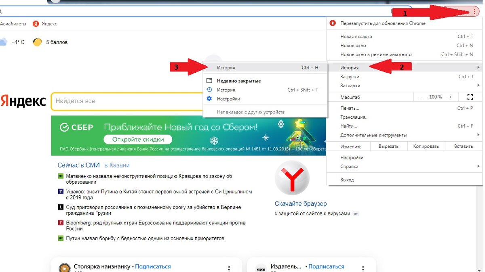Click the yellow traffic score circle icon
This screenshot has width=485, height=272.
click(38, 42)
